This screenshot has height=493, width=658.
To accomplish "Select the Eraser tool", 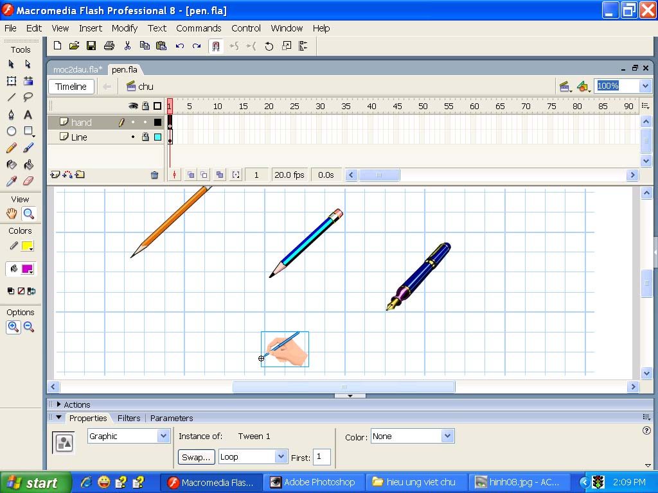I will [x=28, y=181].
